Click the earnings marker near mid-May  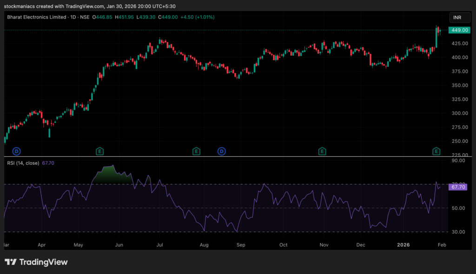tap(99, 151)
